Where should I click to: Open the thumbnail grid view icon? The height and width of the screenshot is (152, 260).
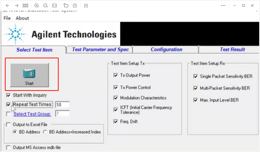[x=25, y=5]
